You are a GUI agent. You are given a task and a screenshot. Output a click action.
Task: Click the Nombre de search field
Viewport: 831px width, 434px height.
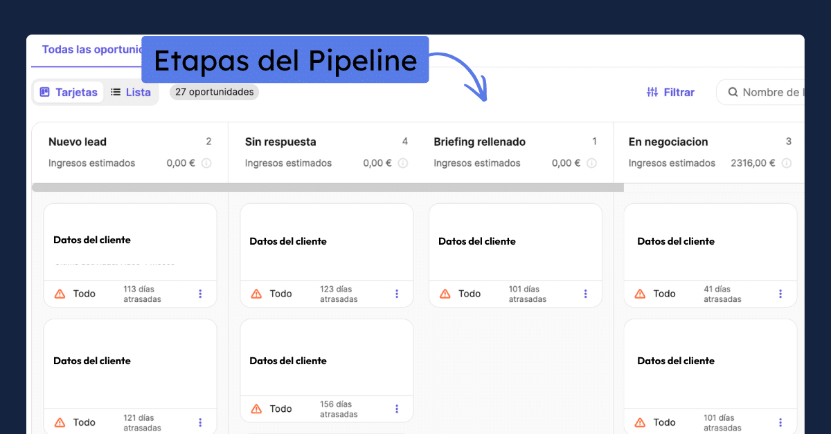(760, 92)
